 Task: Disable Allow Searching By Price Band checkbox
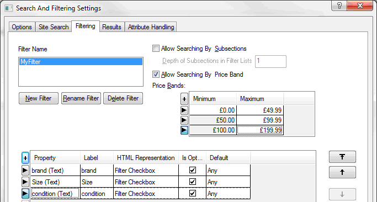pyautogui.click(x=156, y=75)
